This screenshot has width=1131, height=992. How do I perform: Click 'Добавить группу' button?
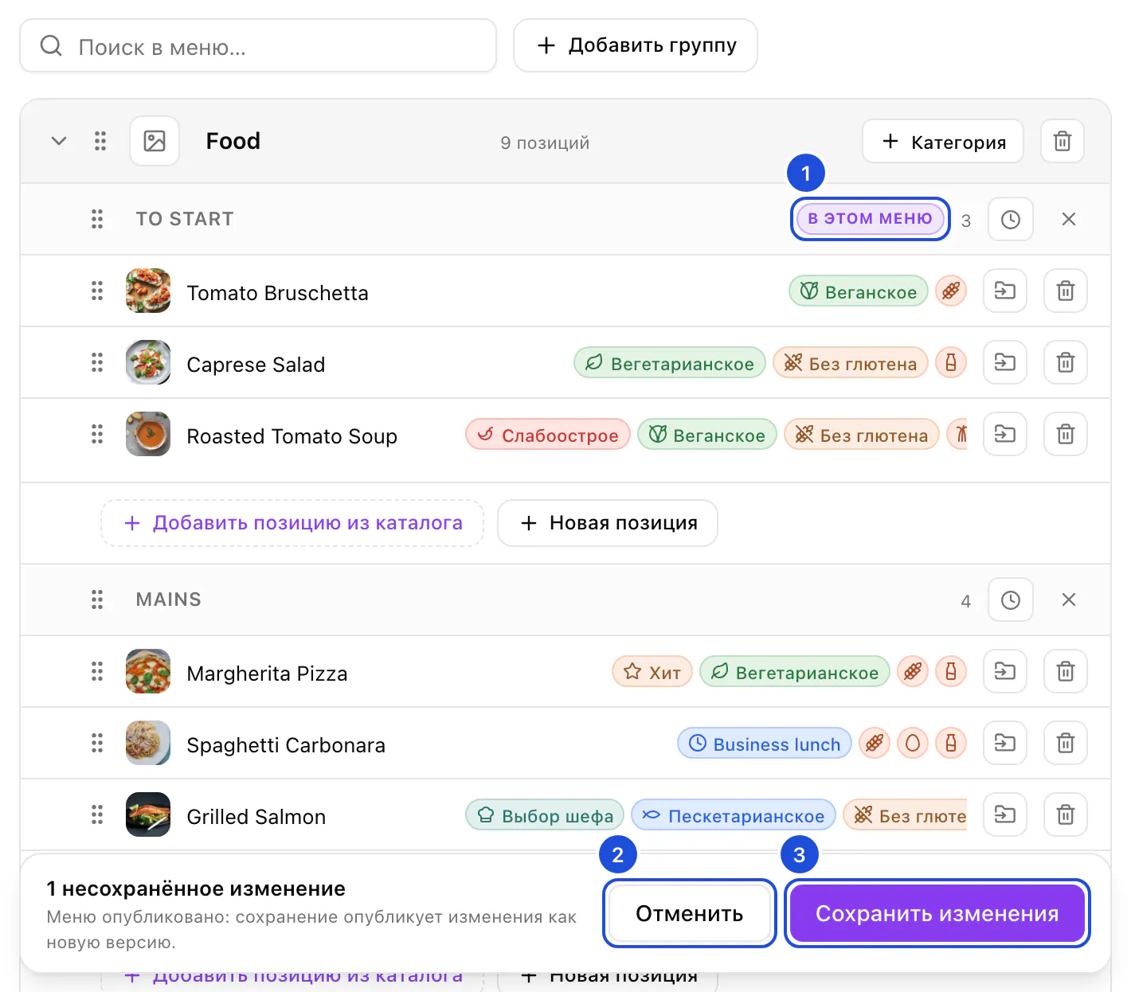click(x=636, y=45)
